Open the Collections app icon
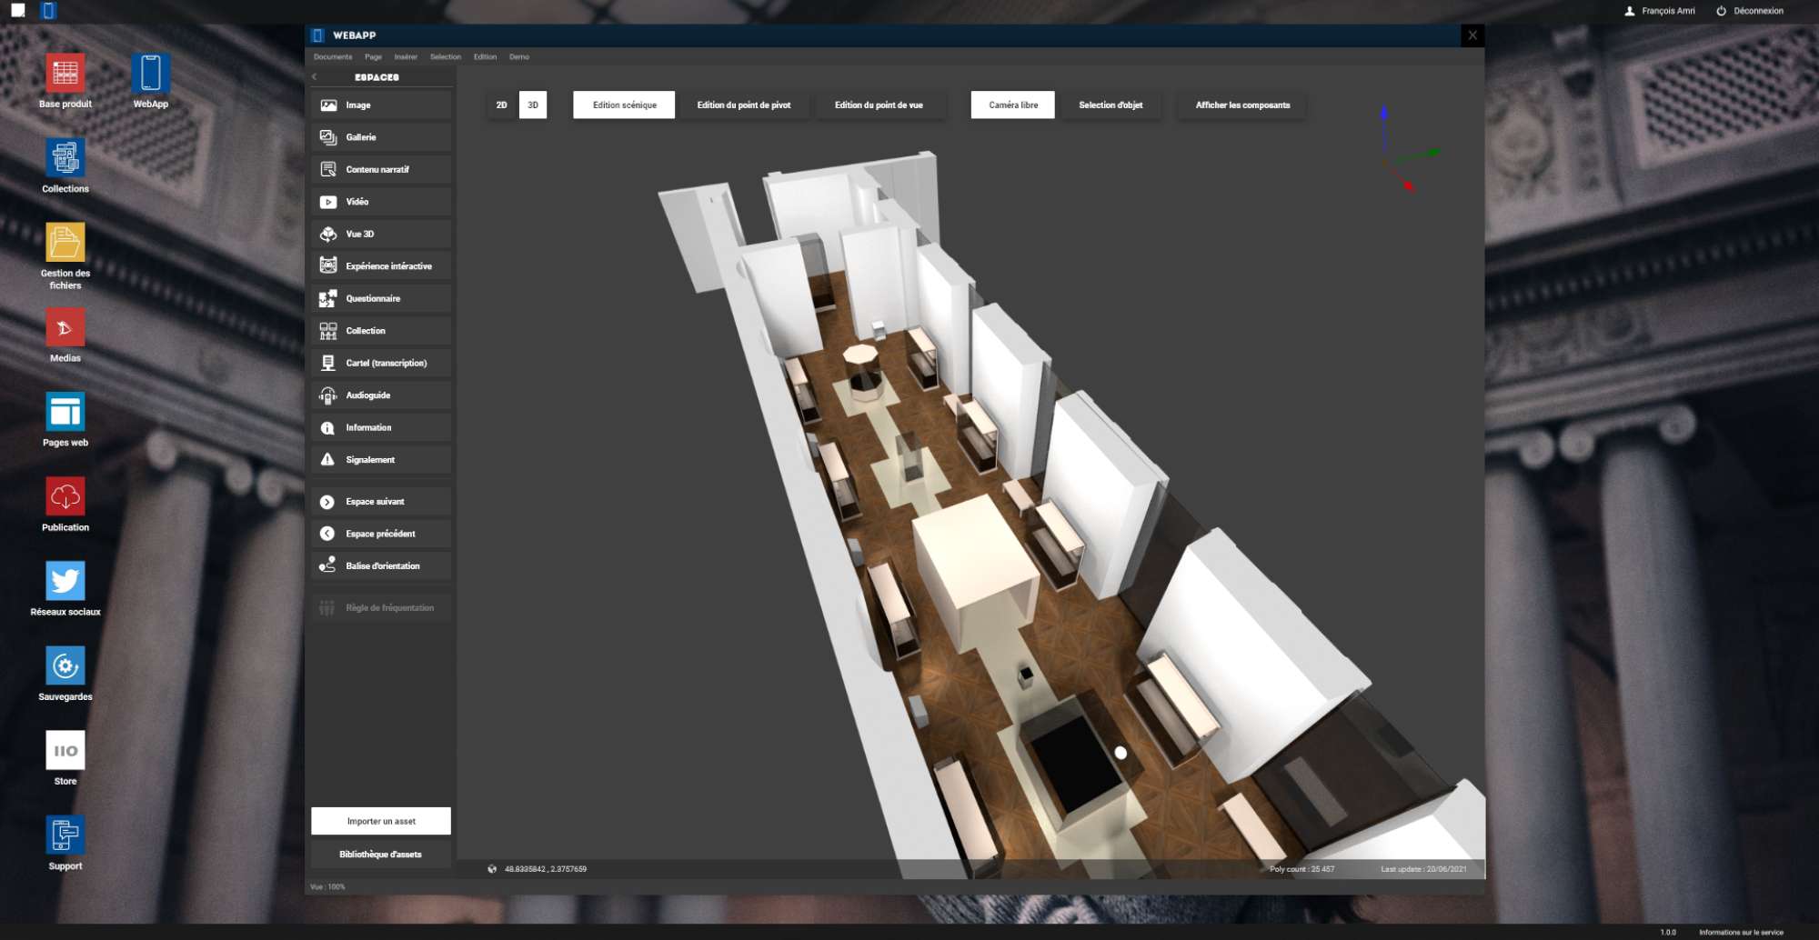 [x=65, y=158]
